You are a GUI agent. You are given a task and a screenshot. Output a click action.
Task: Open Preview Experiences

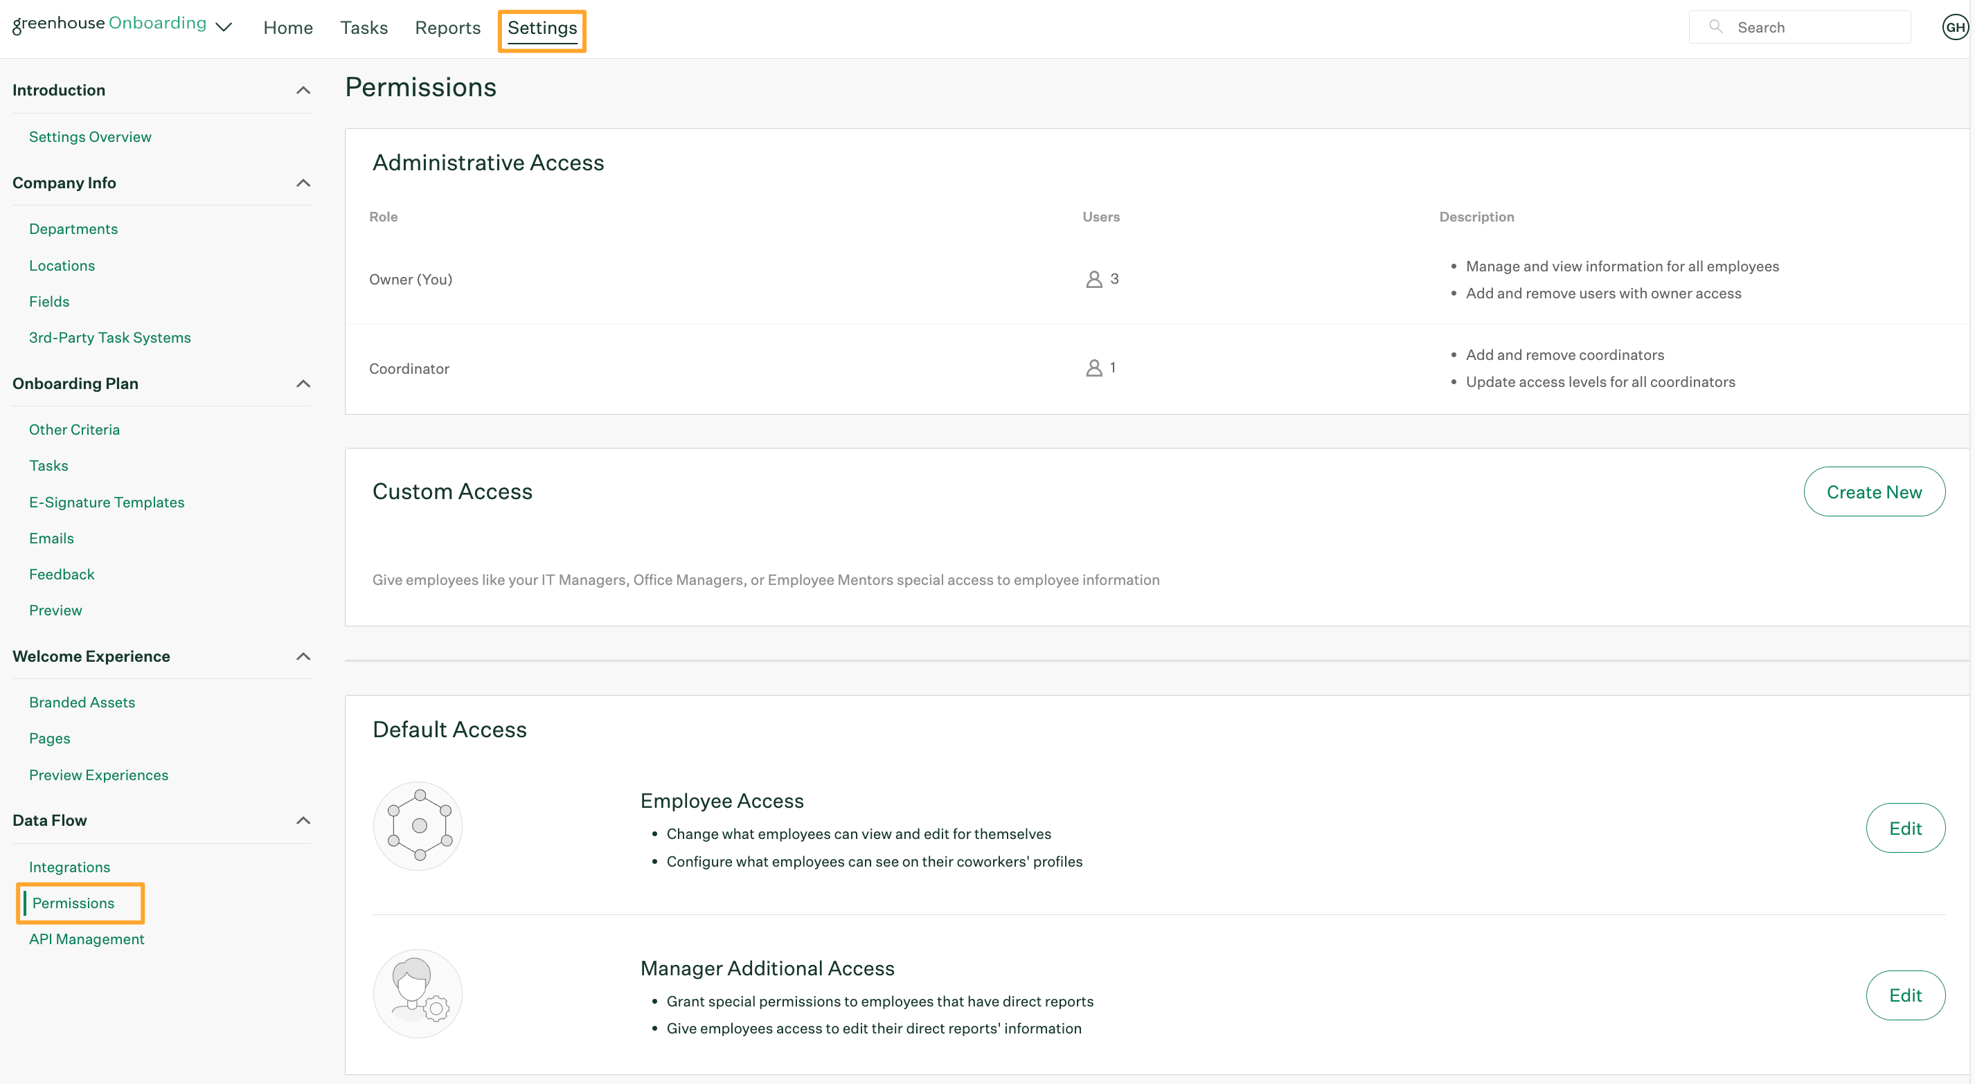point(99,775)
